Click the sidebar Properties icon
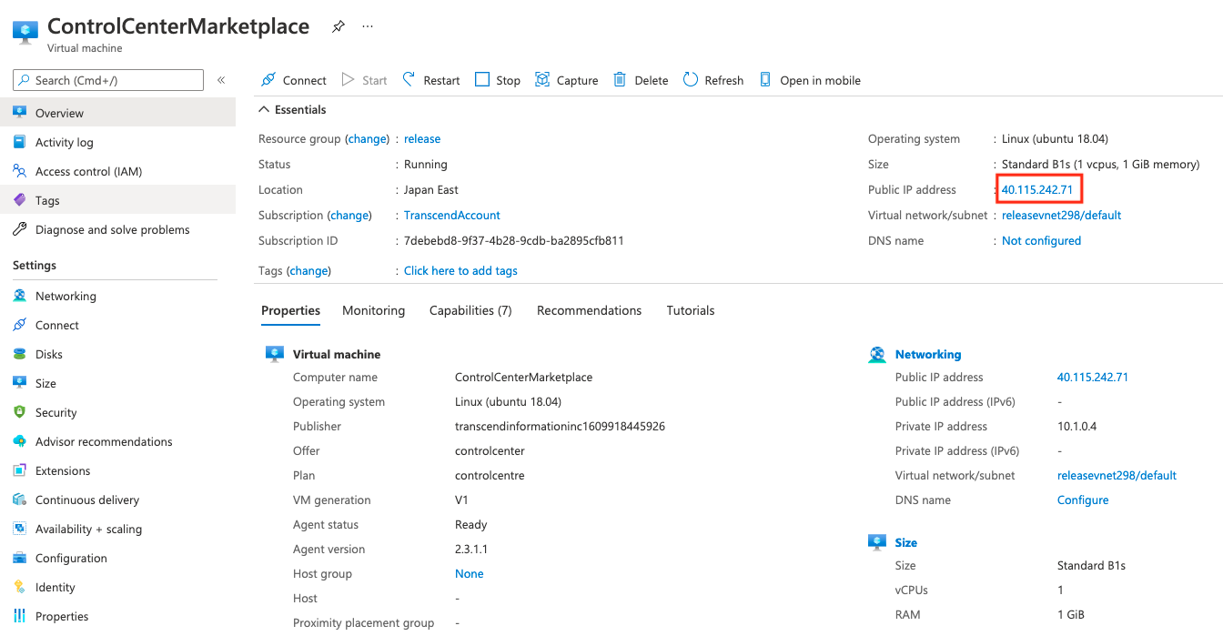 pyautogui.click(x=20, y=616)
